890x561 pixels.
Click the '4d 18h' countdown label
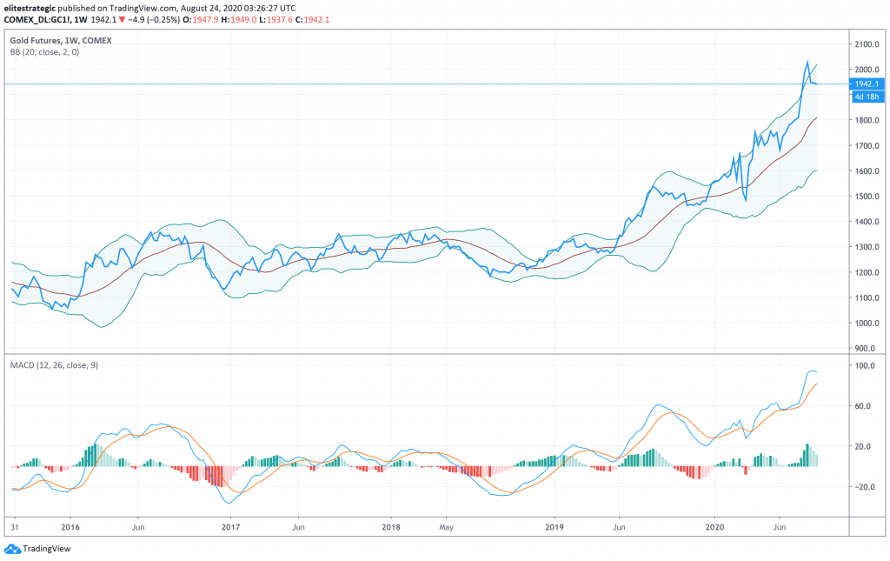[867, 96]
